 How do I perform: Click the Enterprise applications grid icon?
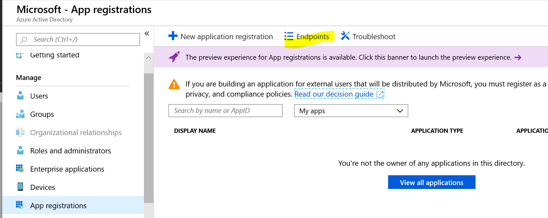20,168
